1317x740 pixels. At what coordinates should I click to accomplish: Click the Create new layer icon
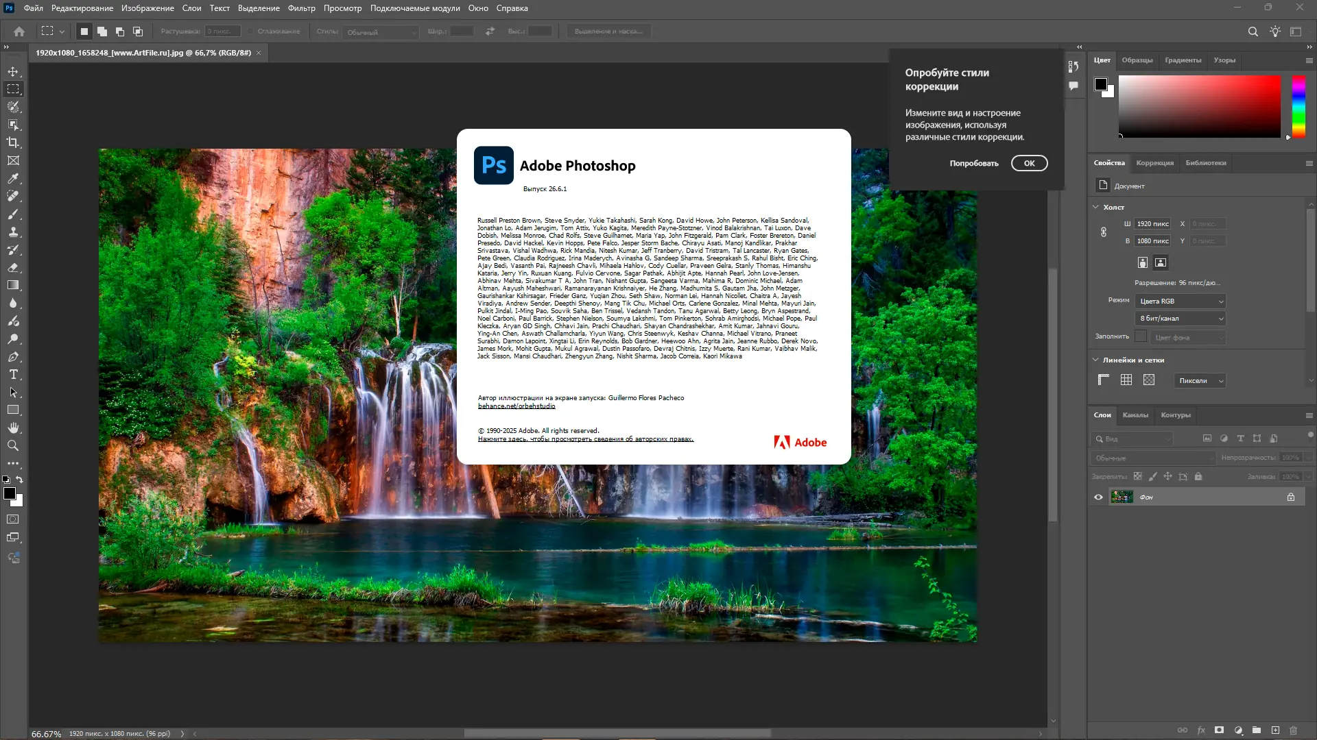(x=1275, y=730)
